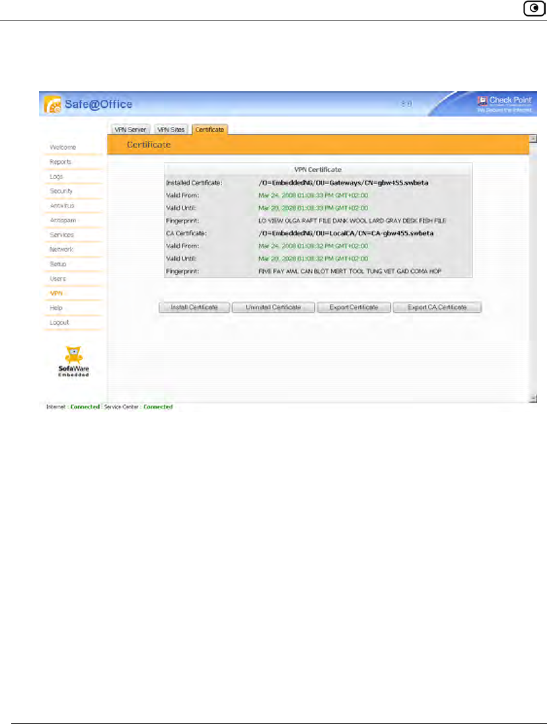Click the Export Certificate button
This screenshot has width=547, height=724.
coord(353,307)
